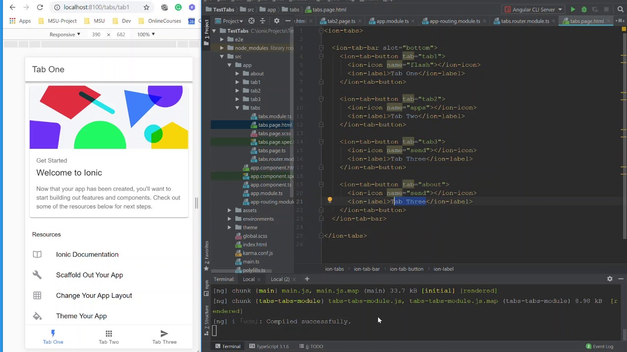
Task: Click the Chrome address bar URL
Action: (x=96, y=7)
